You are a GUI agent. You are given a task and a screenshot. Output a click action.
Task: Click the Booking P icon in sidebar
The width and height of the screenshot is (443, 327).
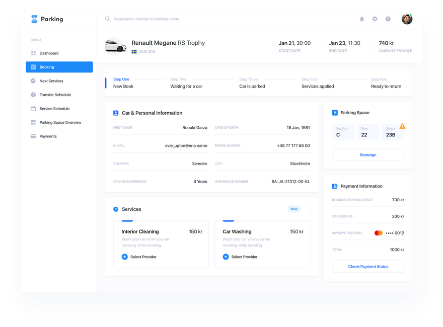(x=33, y=67)
